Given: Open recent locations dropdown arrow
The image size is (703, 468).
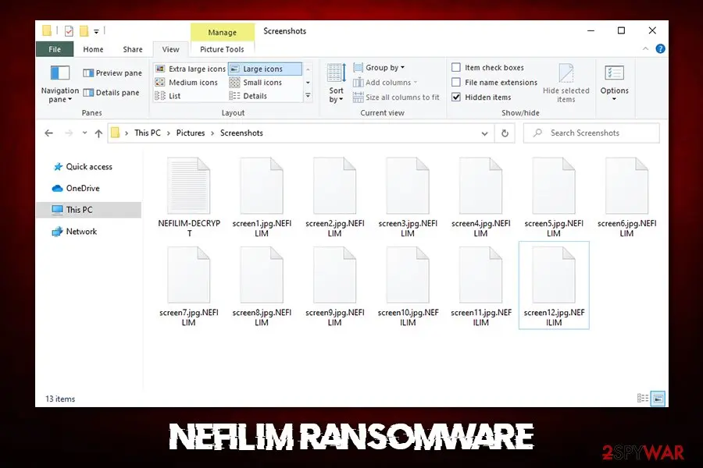Looking at the screenshot, I should [84, 133].
